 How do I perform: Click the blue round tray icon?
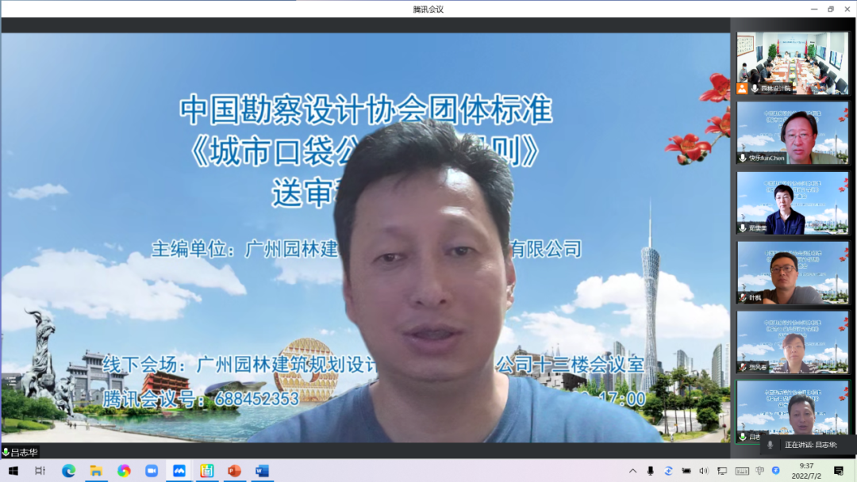(x=775, y=471)
